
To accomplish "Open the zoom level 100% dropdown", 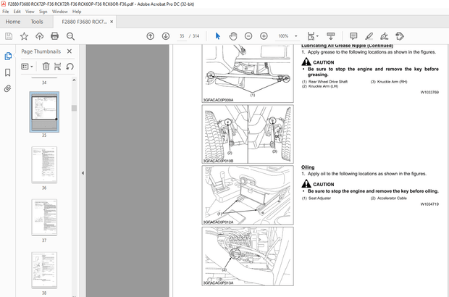I will click(287, 35).
